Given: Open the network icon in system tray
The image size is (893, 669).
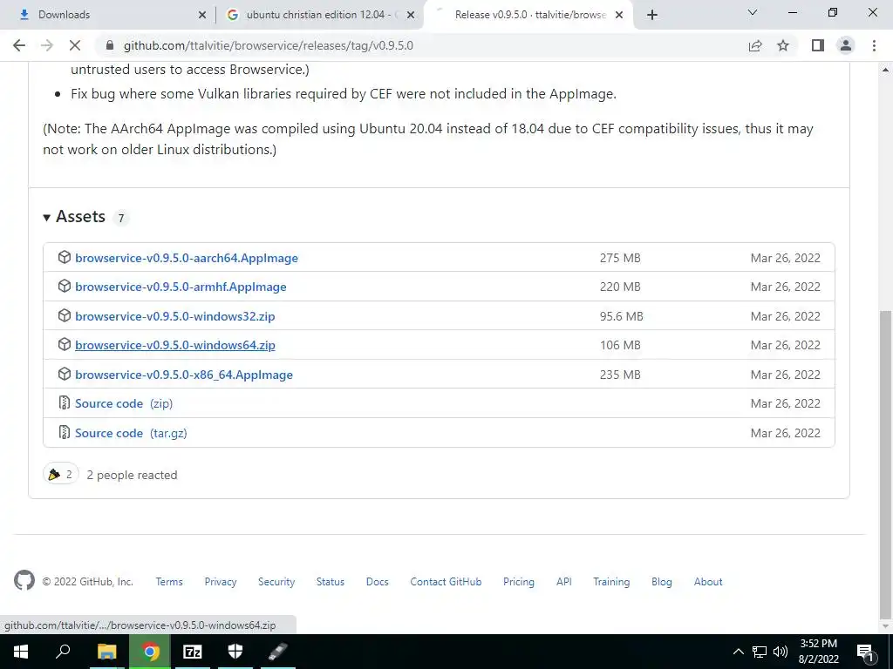Looking at the screenshot, I should 760,652.
